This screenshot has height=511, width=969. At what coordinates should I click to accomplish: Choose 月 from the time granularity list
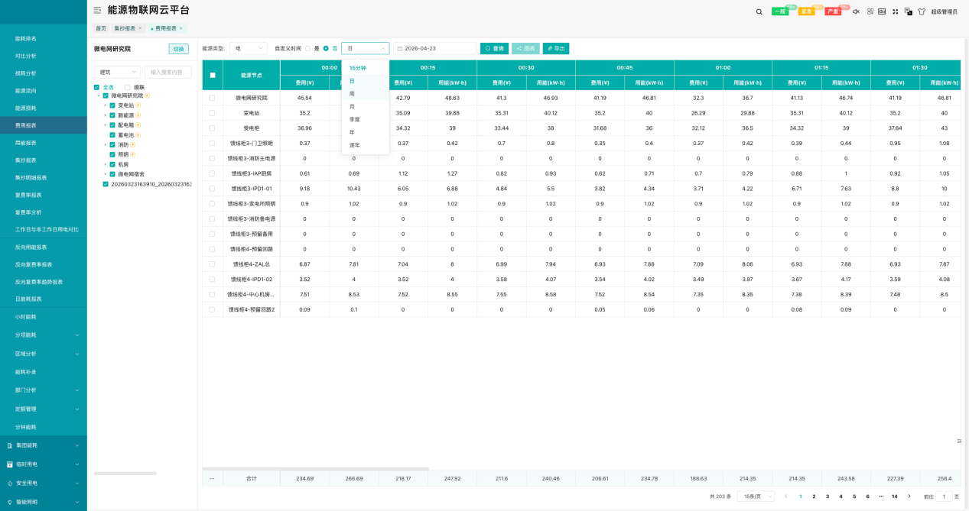(352, 106)
